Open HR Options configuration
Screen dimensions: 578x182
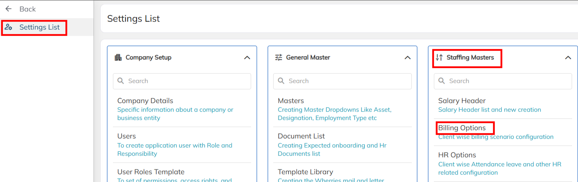tap(457, 155)
